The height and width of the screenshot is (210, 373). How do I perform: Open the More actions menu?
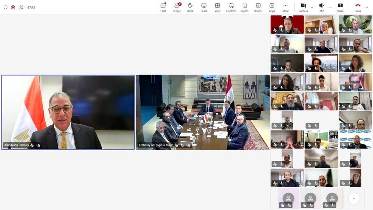pos(286,7)
